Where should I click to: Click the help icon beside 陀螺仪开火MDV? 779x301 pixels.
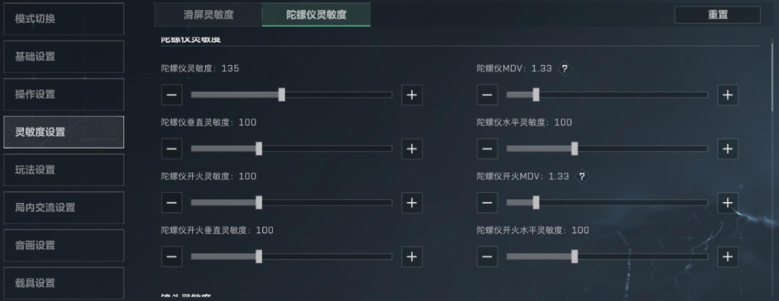click(581, 177)
